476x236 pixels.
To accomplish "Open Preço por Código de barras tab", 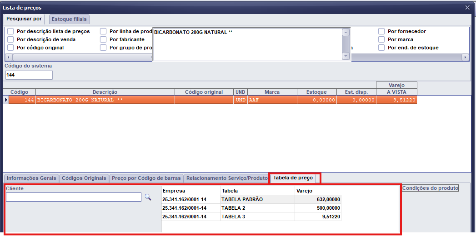I will click(146, 178).
